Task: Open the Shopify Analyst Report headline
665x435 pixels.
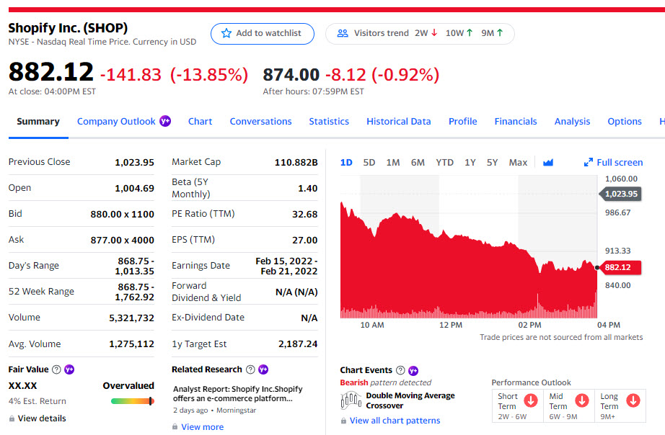Action: tap(237, 394)
